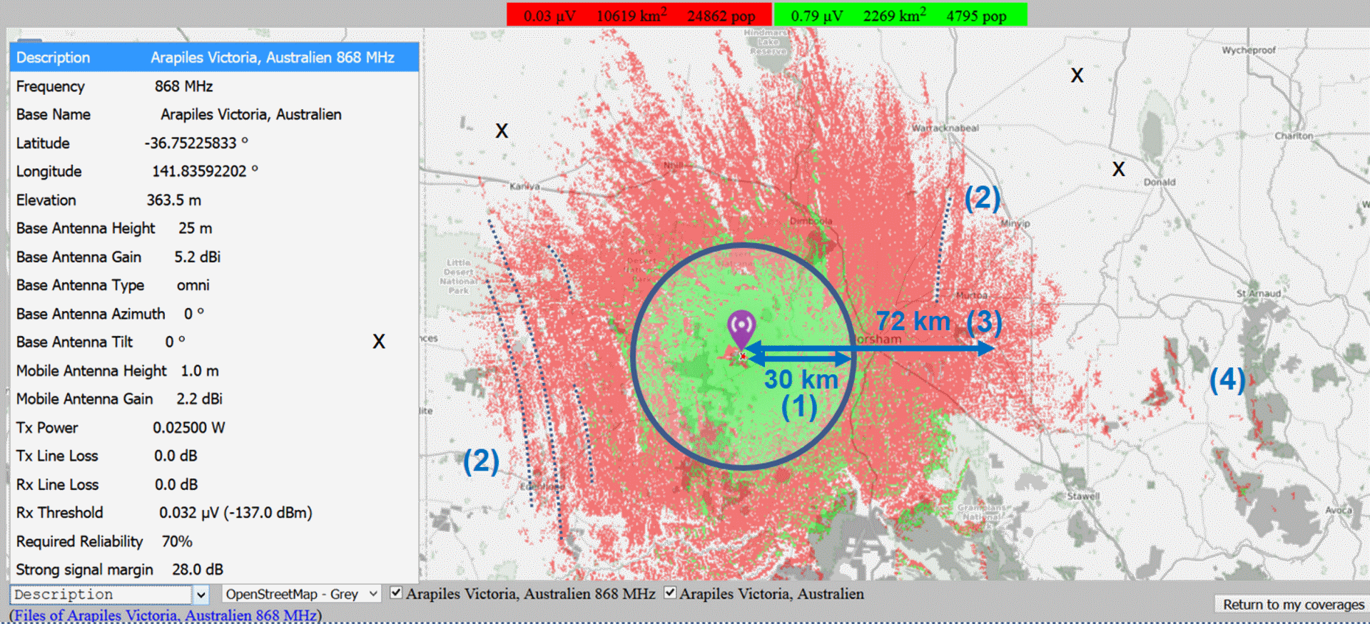
Task: Click Base Antenna Gain 5.2 dBi row
Action: tap(214, 257)
